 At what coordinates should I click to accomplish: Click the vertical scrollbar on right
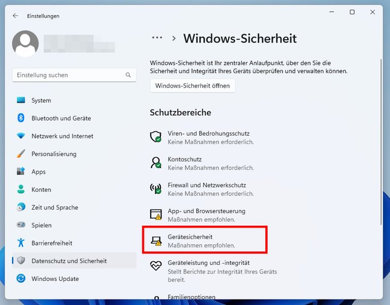[381, 142]
